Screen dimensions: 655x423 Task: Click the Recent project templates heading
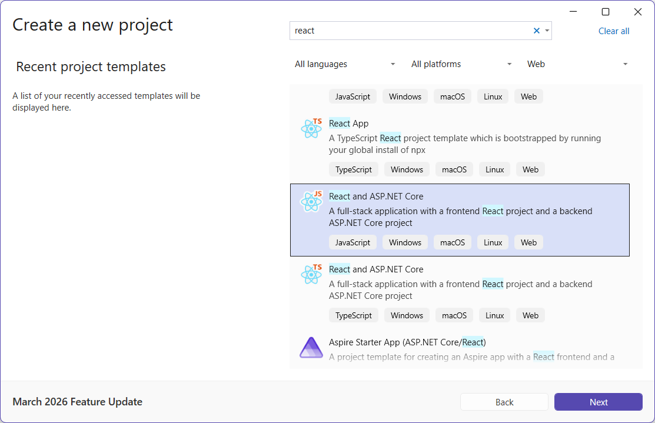[91, 66]
